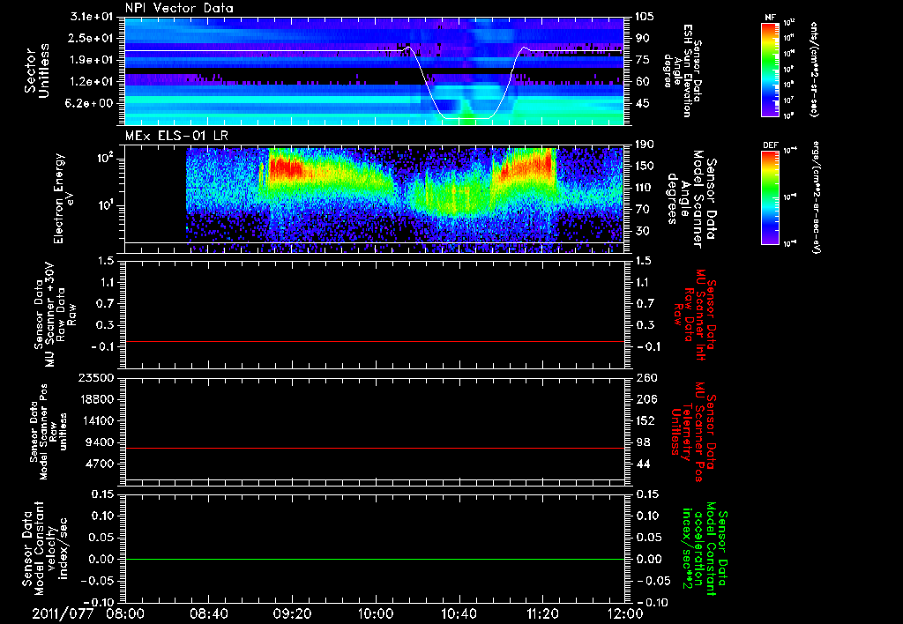This screenshot has height=624, width=903.
Task: Click the '1.9e+01' sector tick value
Action: tap(92, 60)
